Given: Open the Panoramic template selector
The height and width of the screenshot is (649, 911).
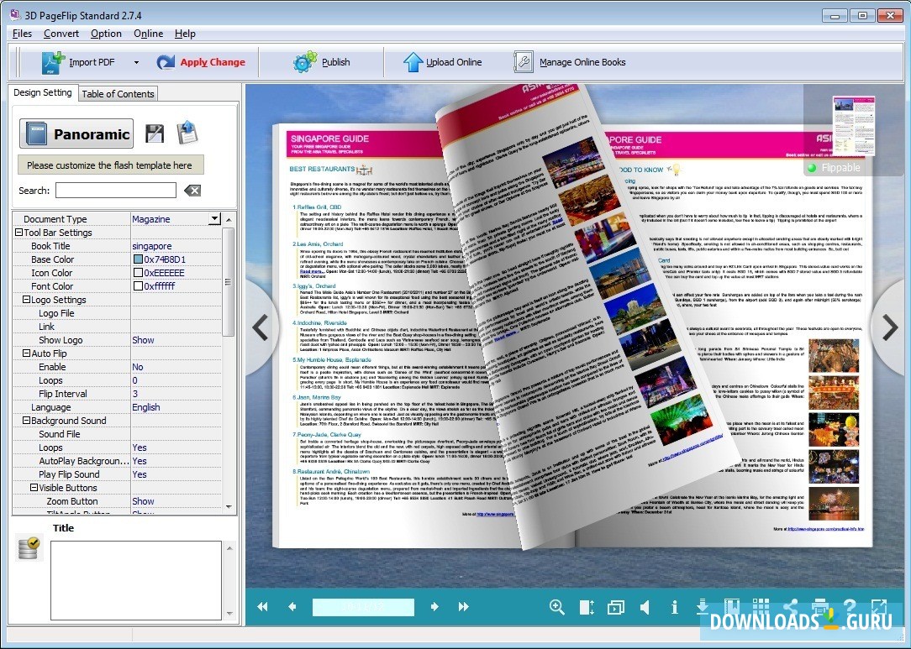Looking at the screenshot, I should click(x=76, y=134).
